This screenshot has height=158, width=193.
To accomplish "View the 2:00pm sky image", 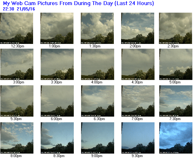I will click(137, 28).
